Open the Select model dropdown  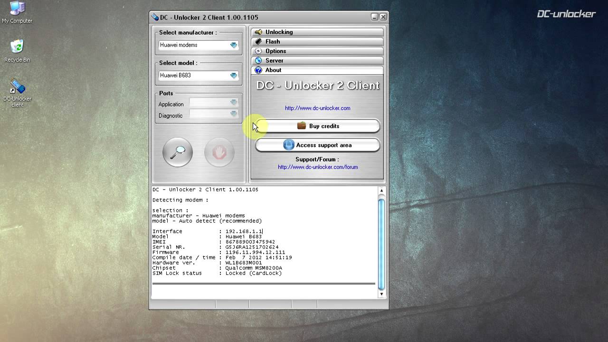click(199, 76)
